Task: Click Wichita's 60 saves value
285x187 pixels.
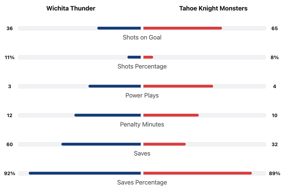Action: pos(10,144)
